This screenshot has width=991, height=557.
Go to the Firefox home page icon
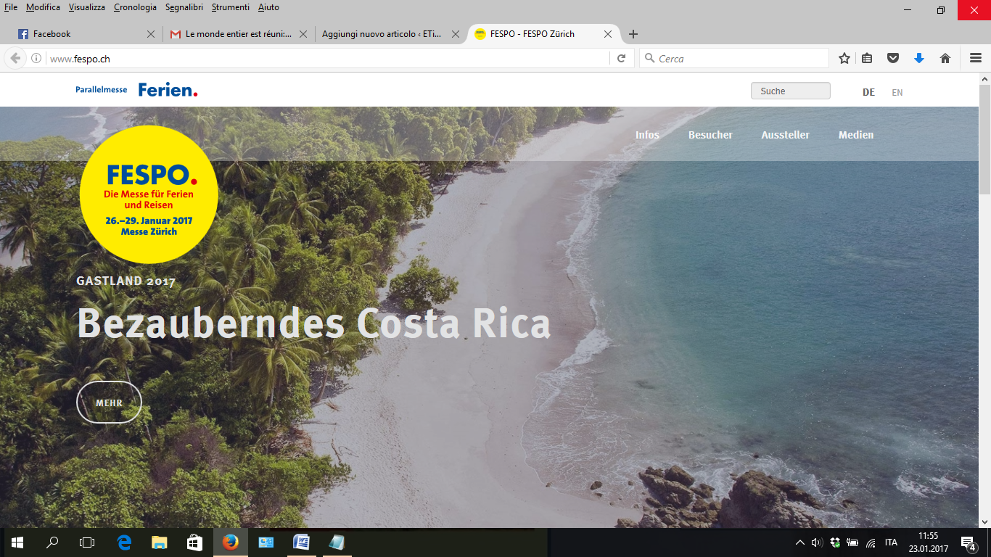[945, 59]
